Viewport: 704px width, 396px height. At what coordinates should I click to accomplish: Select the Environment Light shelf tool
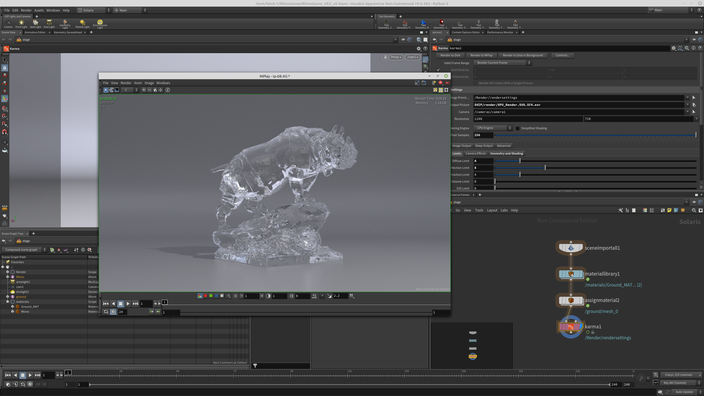(100, 24)
